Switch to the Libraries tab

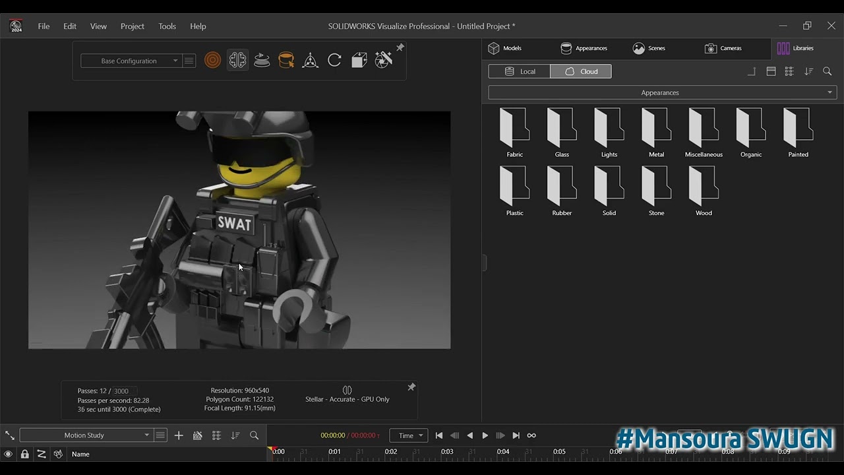click(x=795, y=48)
